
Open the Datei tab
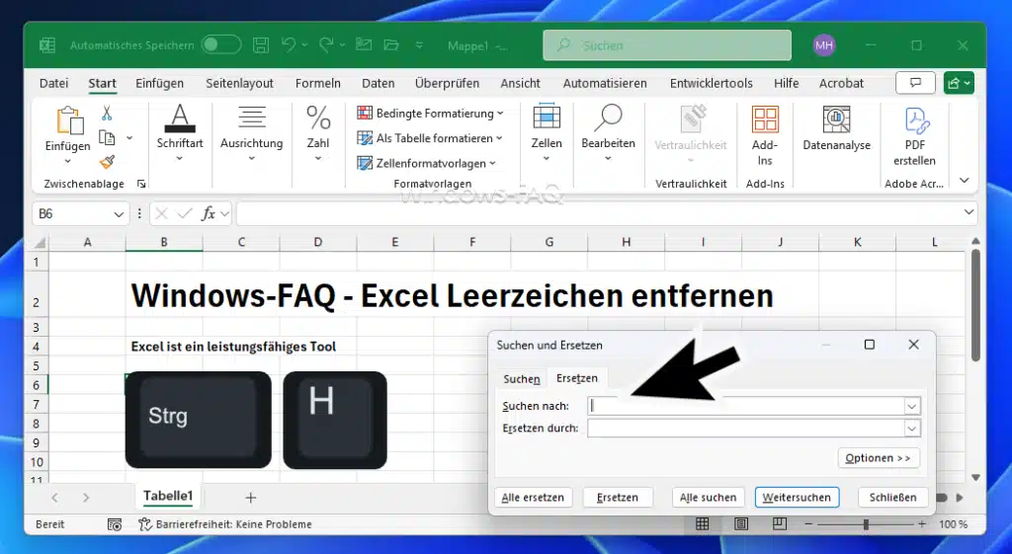pos(53,83)
